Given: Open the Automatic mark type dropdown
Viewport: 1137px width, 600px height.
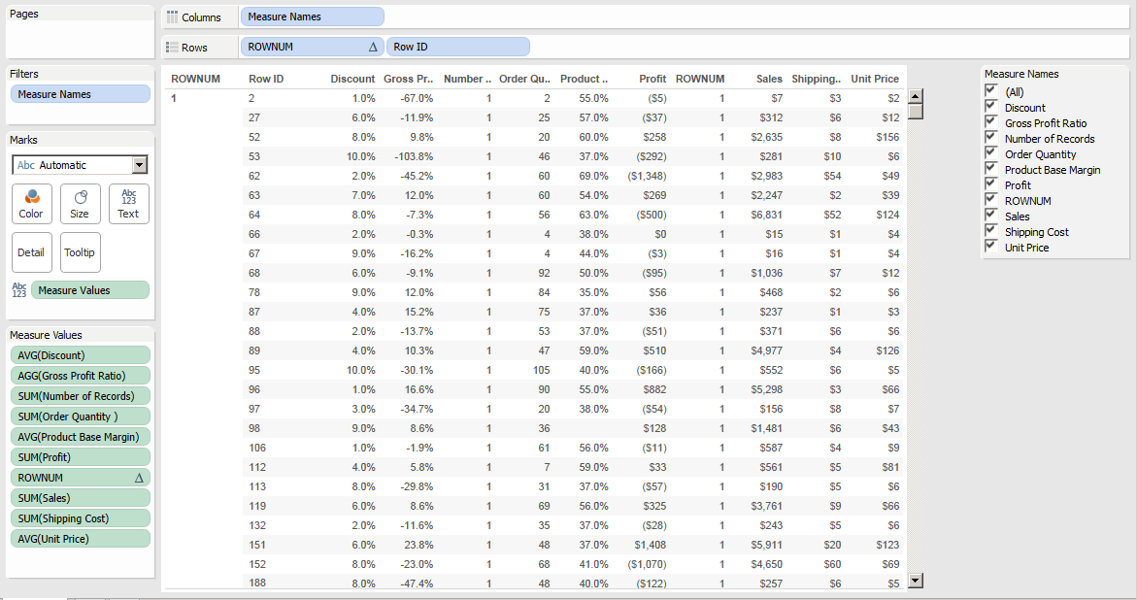Looking at the screenshot, I should pyautogui.click(x=139, y=165).
